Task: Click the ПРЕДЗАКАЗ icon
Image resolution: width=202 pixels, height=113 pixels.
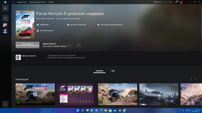Action: click(38, 25)
